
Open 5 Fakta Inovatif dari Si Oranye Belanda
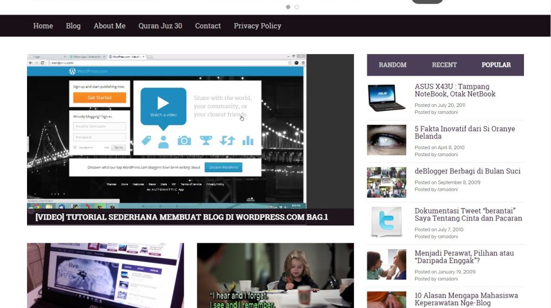pyautogui.click(x=465, y=132)
